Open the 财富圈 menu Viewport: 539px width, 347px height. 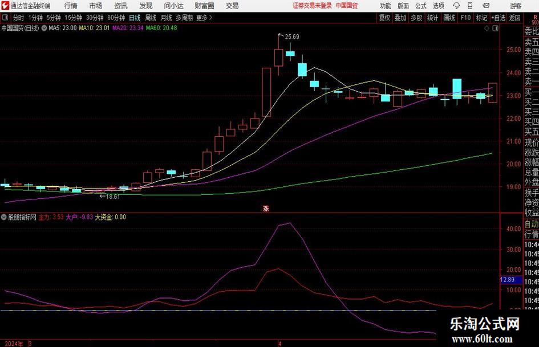pos(204,6)
